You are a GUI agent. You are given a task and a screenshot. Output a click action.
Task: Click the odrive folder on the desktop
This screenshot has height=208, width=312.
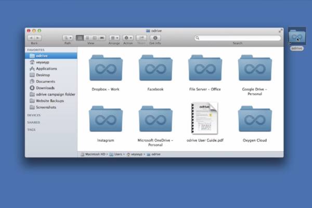296,37
